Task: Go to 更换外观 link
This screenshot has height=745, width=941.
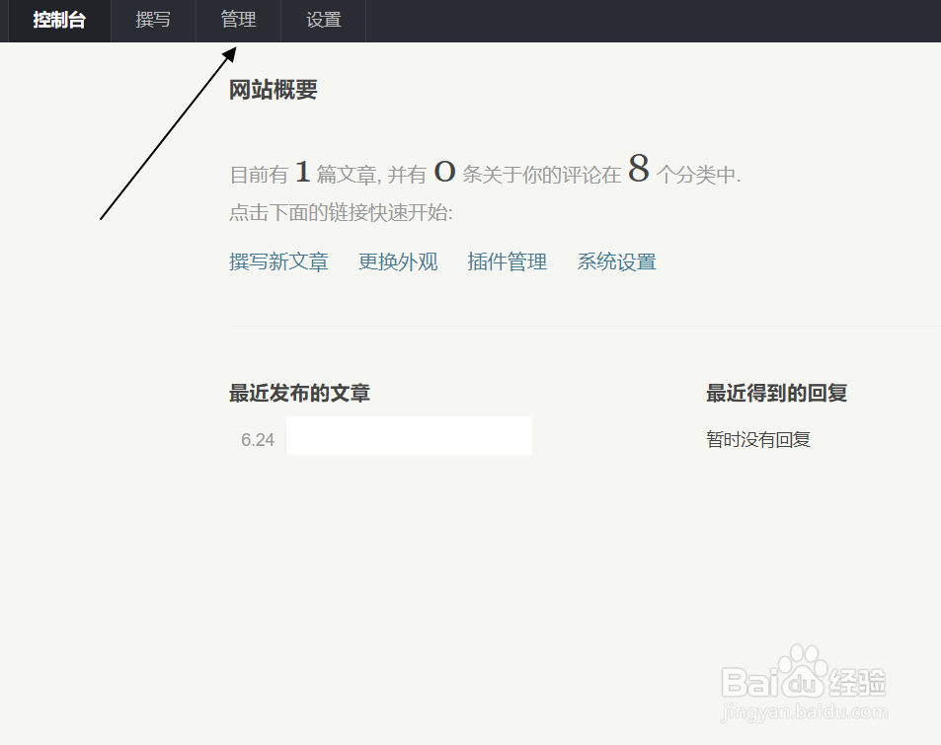Action: [x=398, y=261]
